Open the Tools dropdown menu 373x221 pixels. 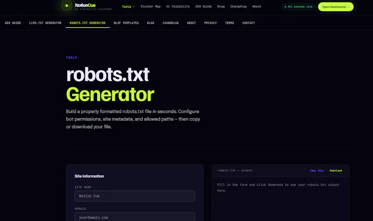128,7
